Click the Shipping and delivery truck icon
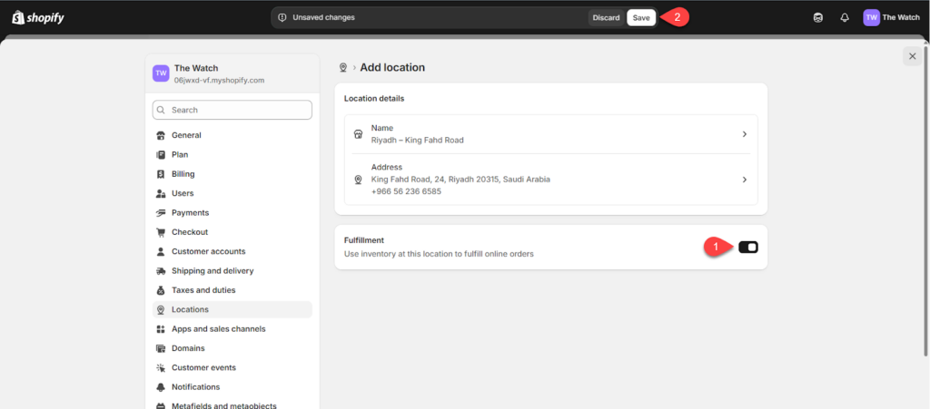 coord(161,271)
